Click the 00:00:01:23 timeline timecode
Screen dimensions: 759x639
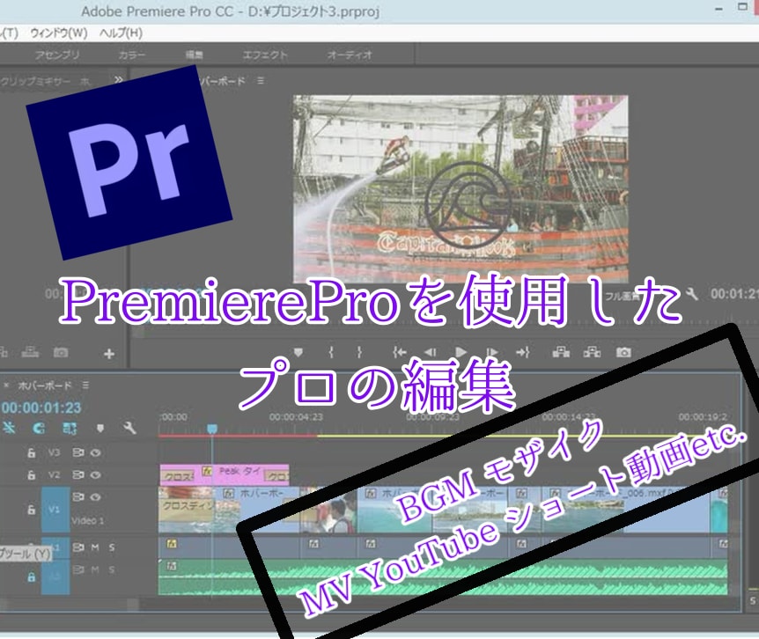[x=41, y=408]
